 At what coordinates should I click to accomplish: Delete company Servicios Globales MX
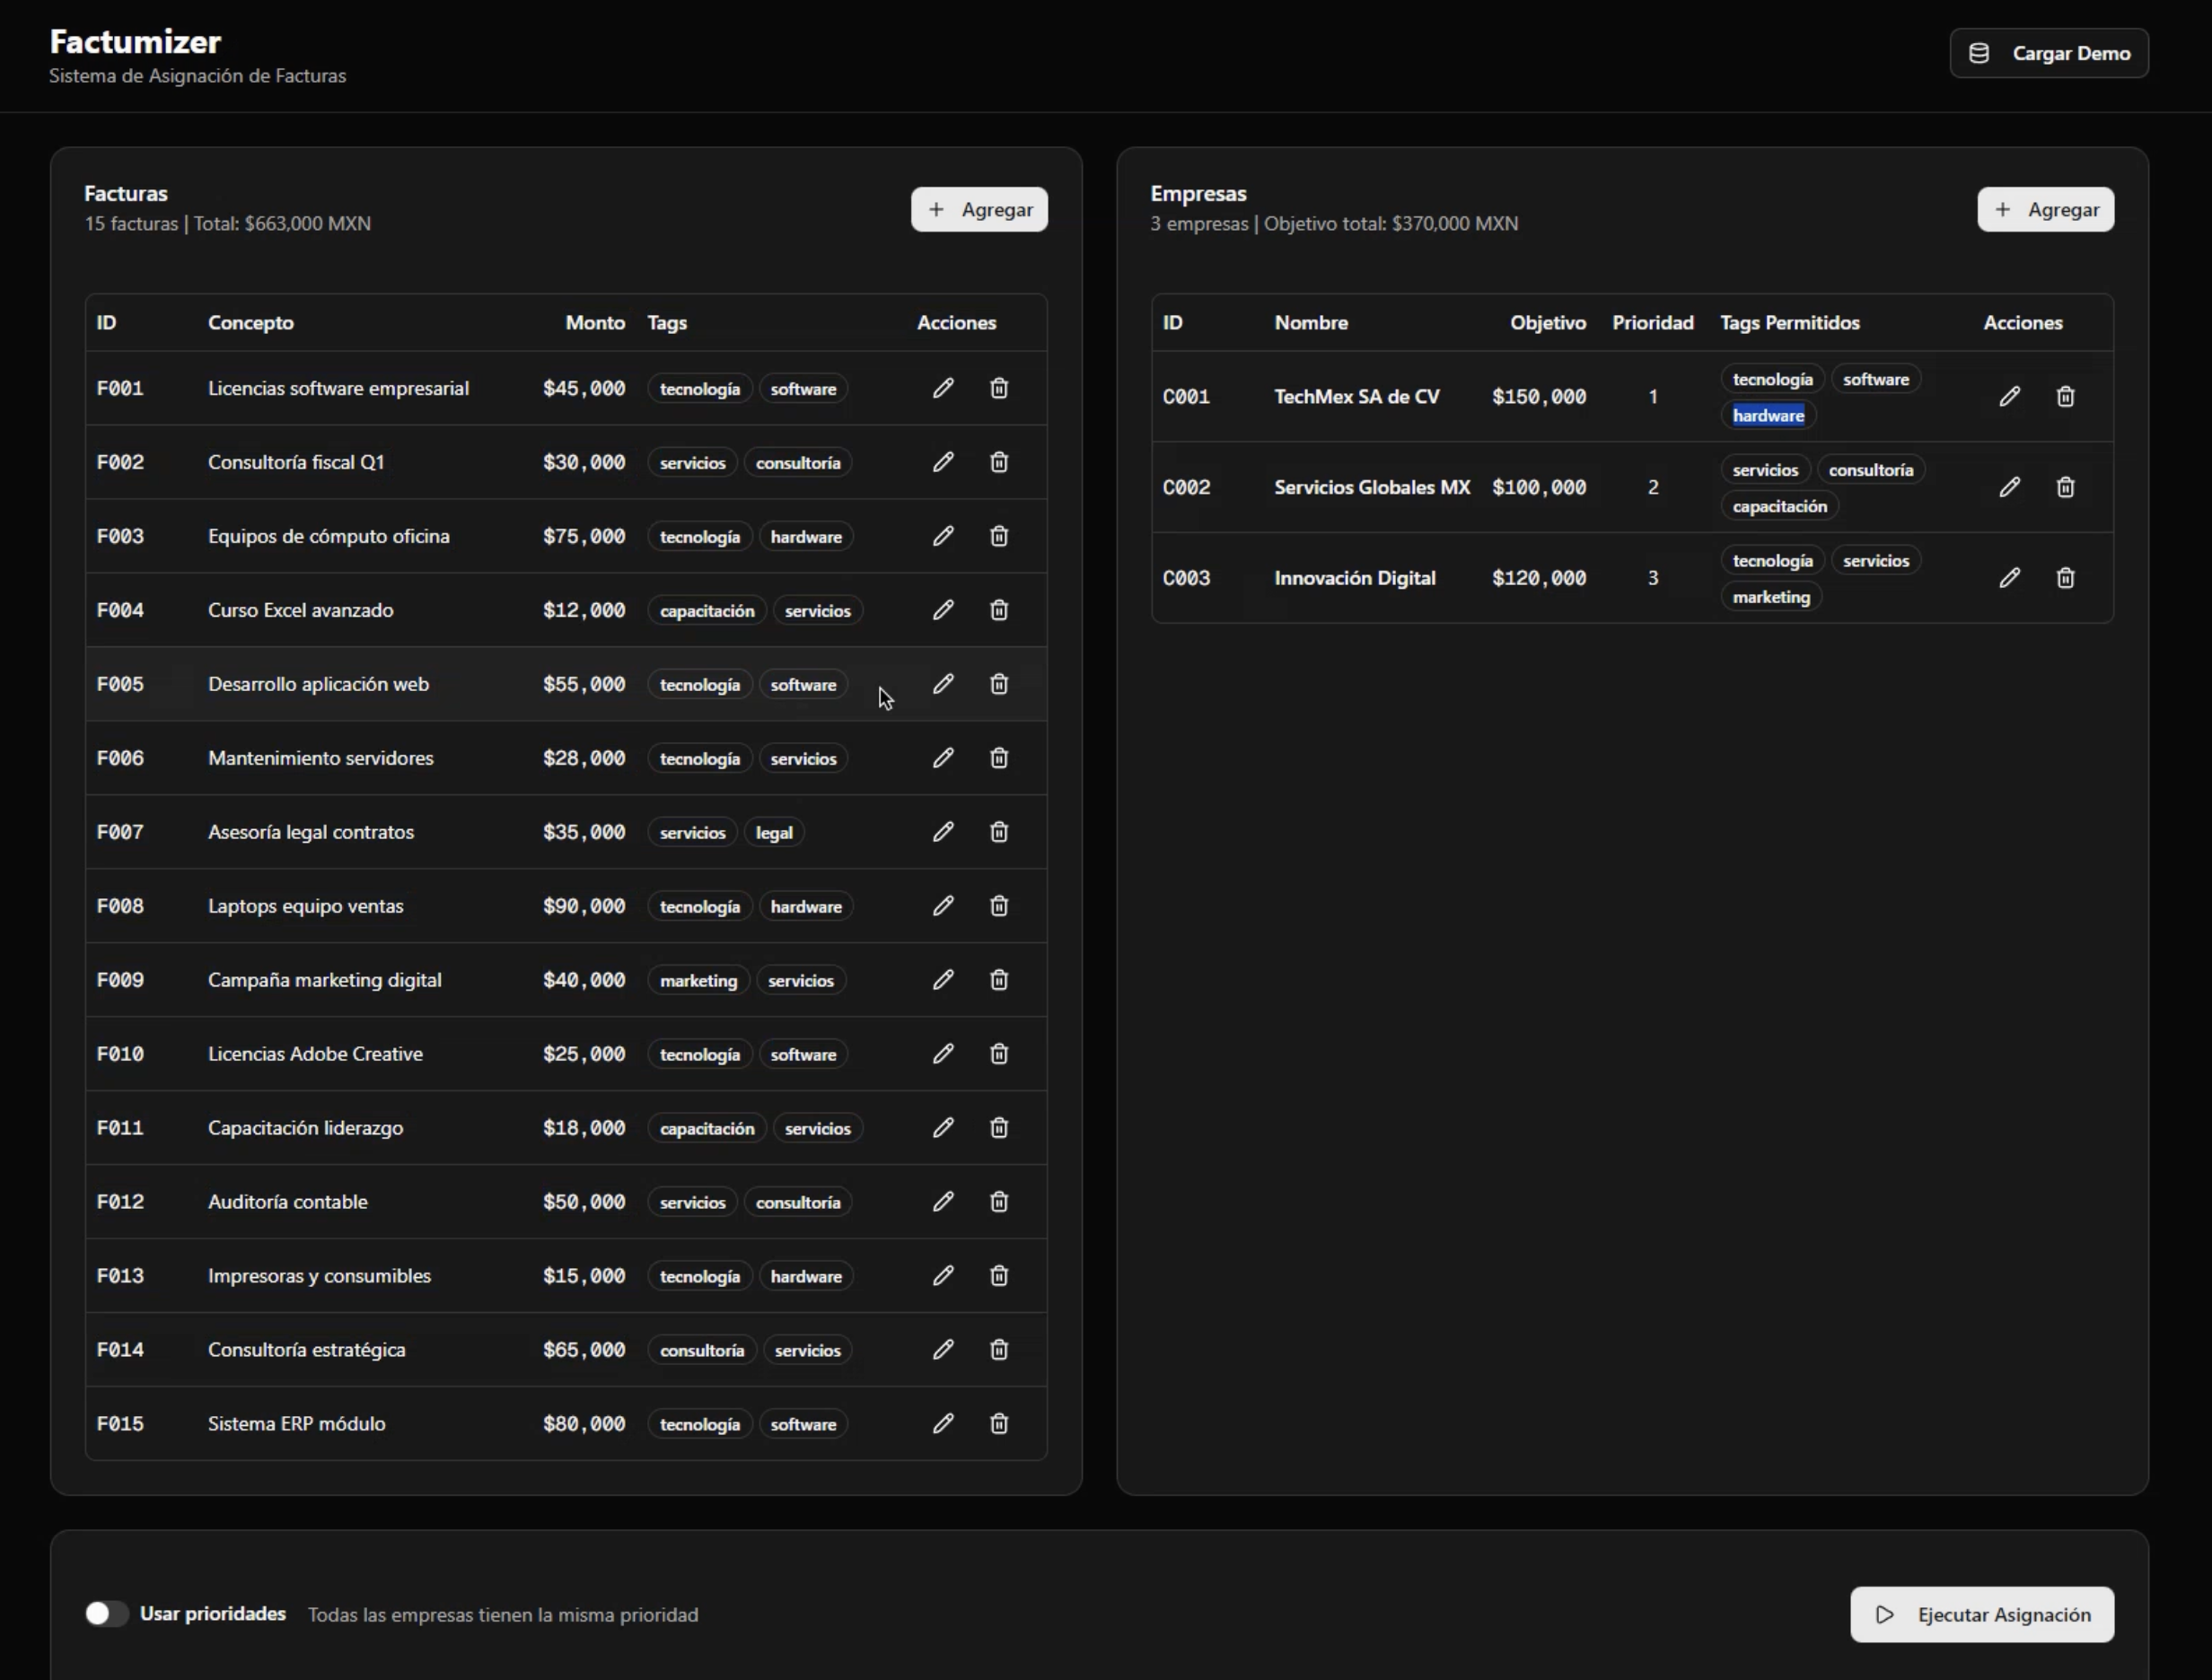[x=2066, y=487]
